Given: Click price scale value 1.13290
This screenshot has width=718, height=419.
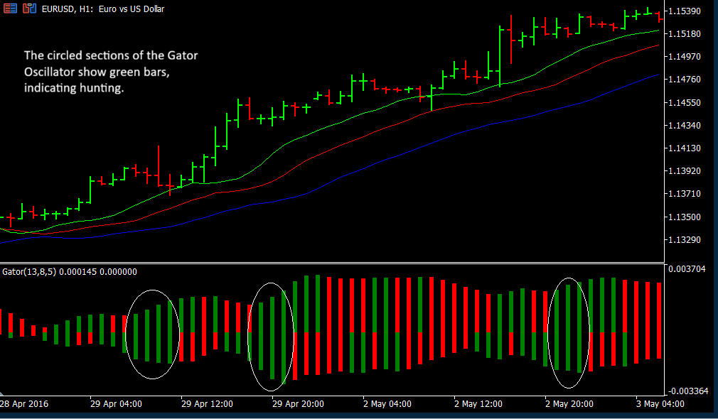Looking at the screenshot, I should pos(685,240).
